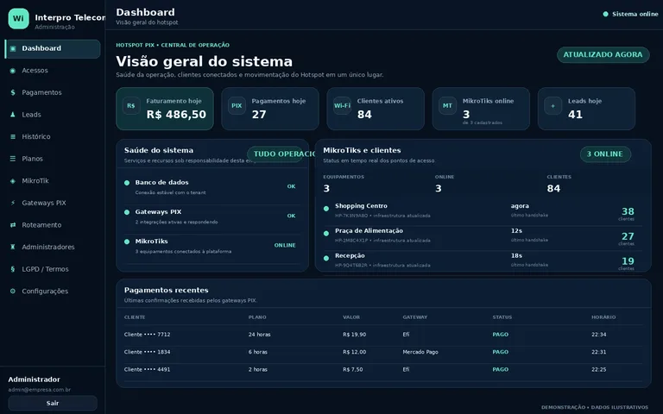Open the Administradores section

click(53, 247)
